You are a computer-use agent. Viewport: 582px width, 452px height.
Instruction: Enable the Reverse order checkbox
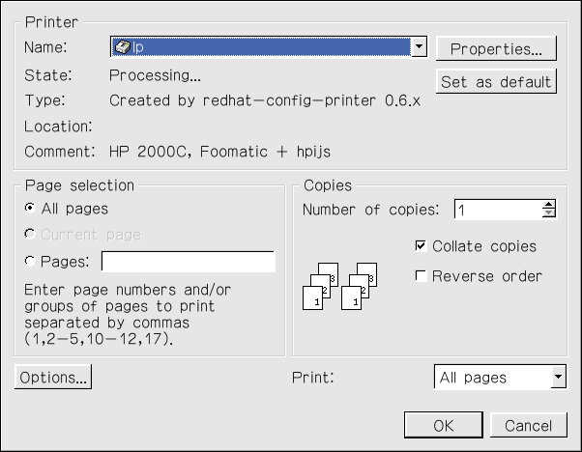pos(421,276)
